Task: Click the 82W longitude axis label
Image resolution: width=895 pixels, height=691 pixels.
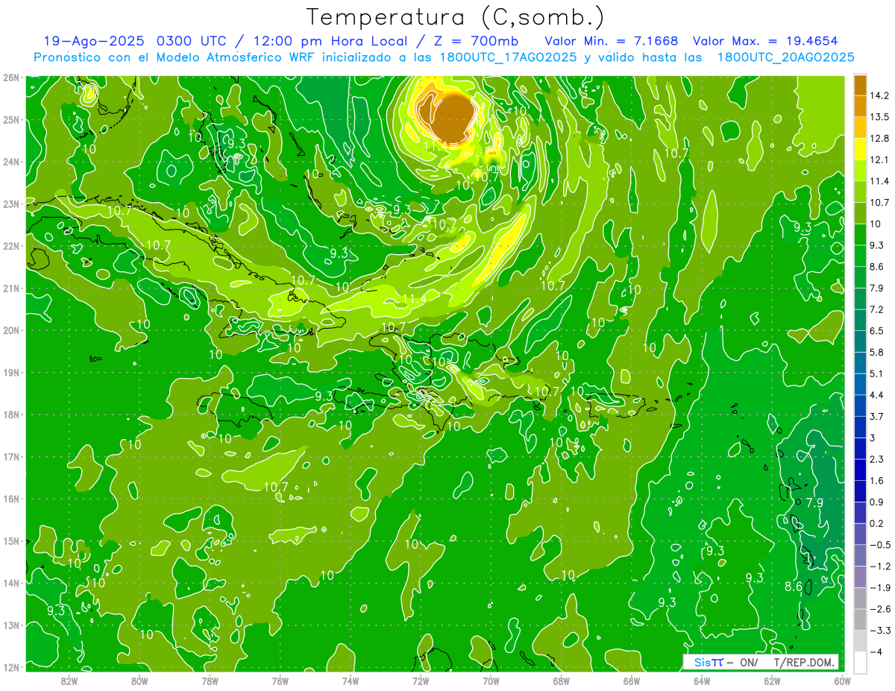Action: [69, 681]
